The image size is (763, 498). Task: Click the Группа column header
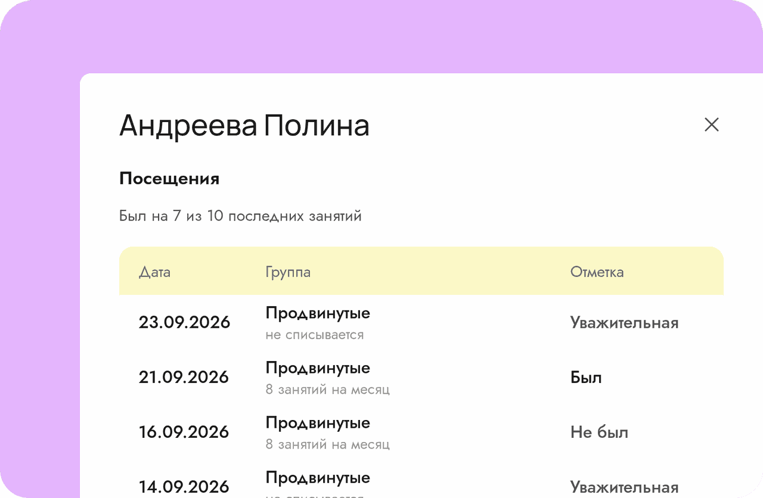[x=288, y=272]
